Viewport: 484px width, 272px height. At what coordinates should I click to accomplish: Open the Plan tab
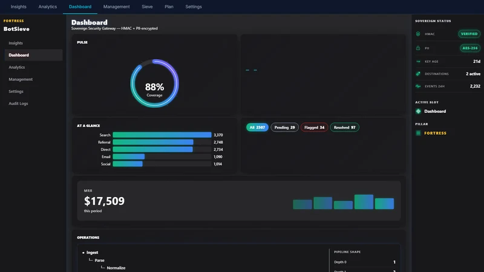tap(169, 7)
